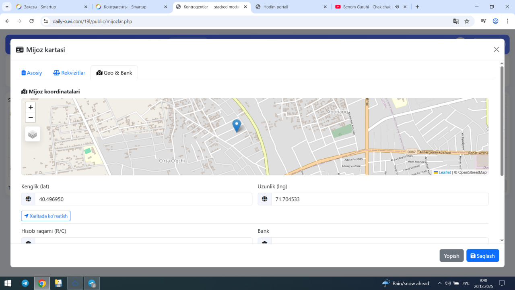Click the 'Kenglik (lat)' label
This screenshot has height=290, width=515.
point(35,186)
